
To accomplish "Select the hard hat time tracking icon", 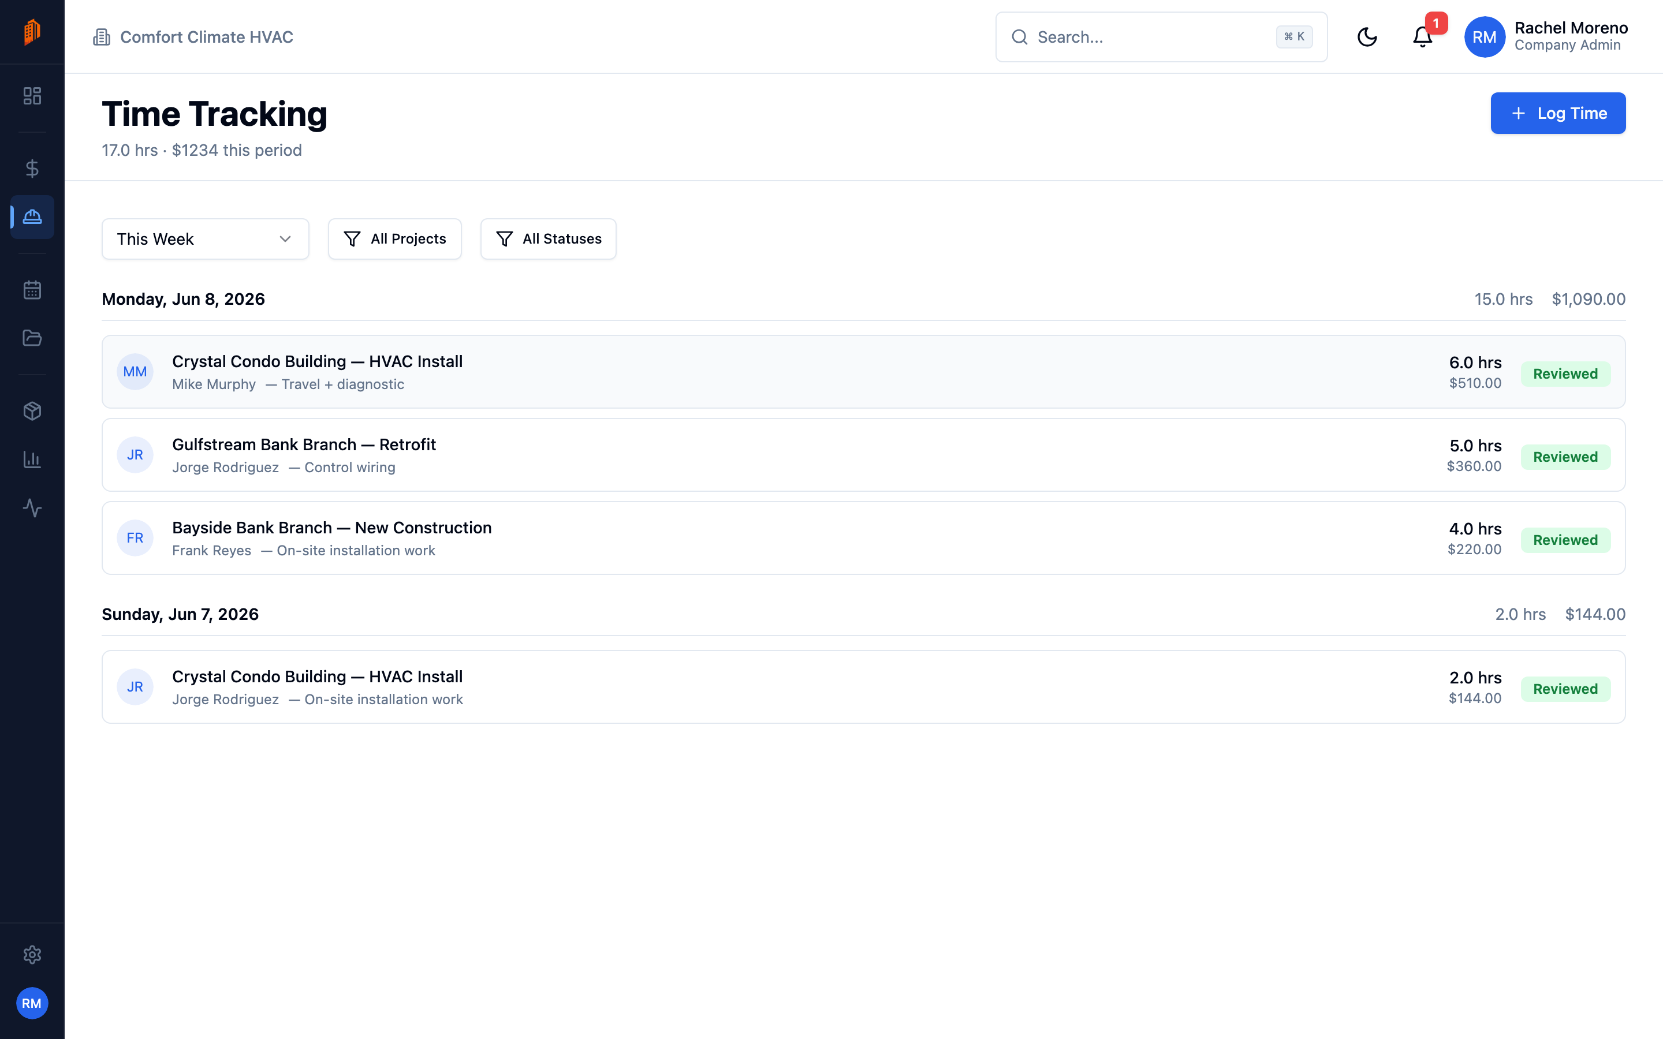I will (32, 217).
